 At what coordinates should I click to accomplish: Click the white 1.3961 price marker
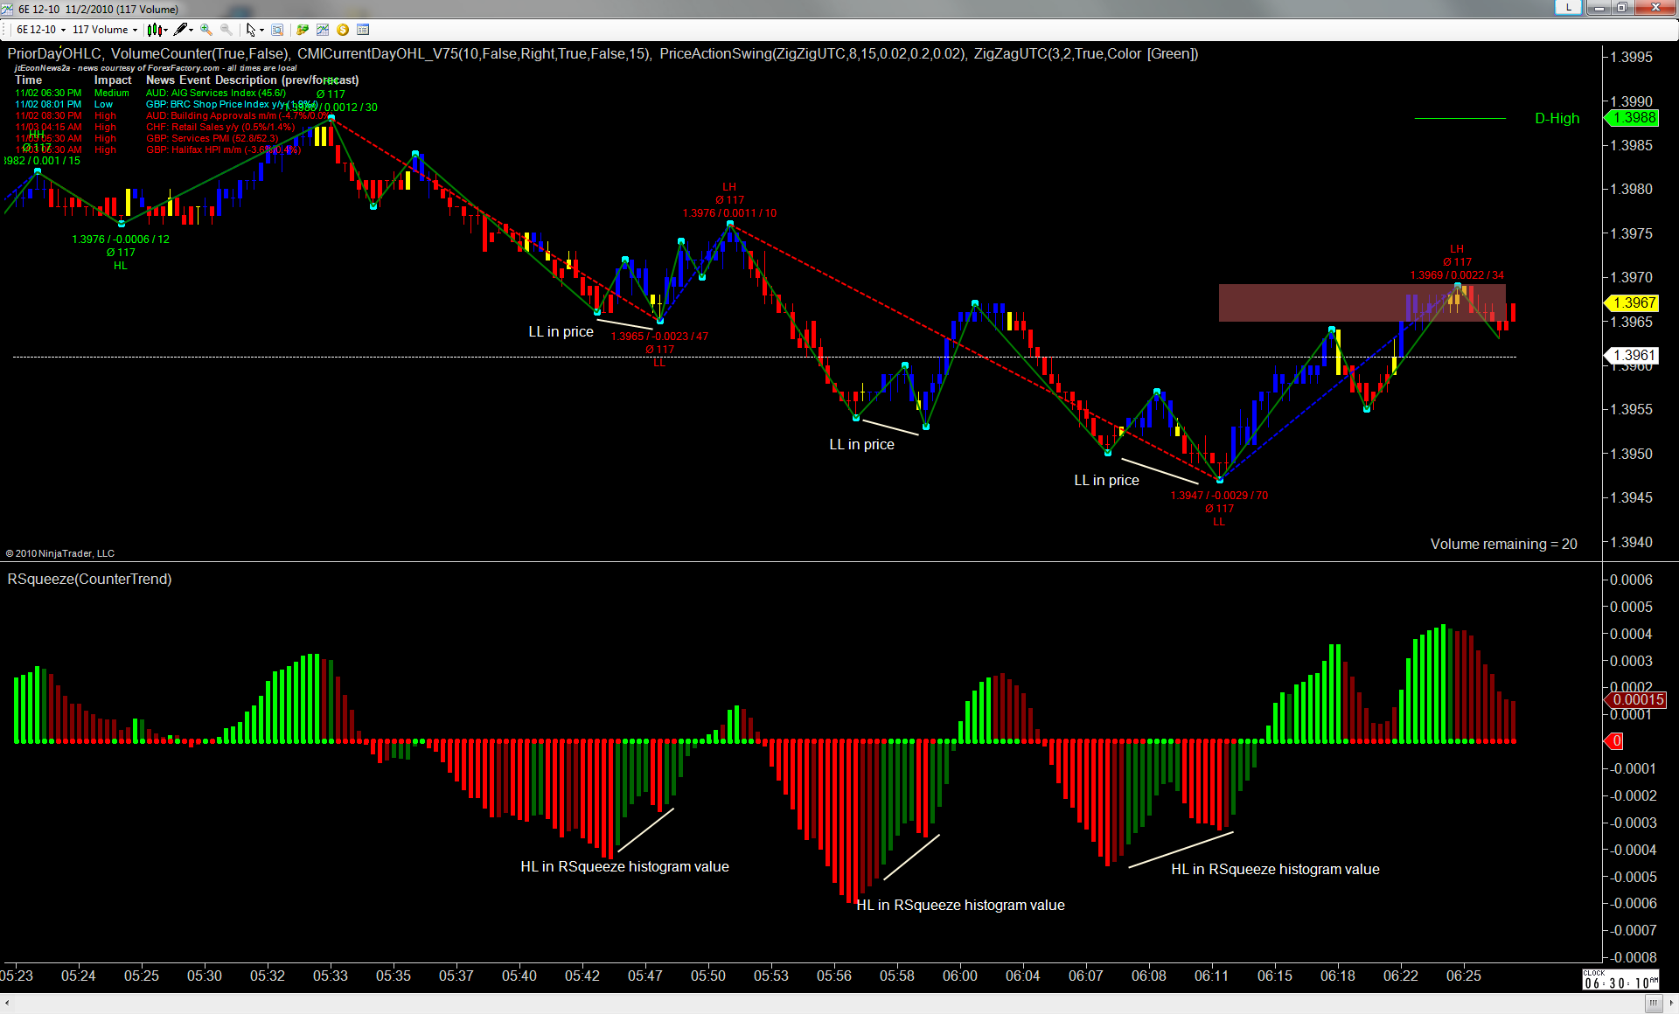click(x=1632, y=355)
